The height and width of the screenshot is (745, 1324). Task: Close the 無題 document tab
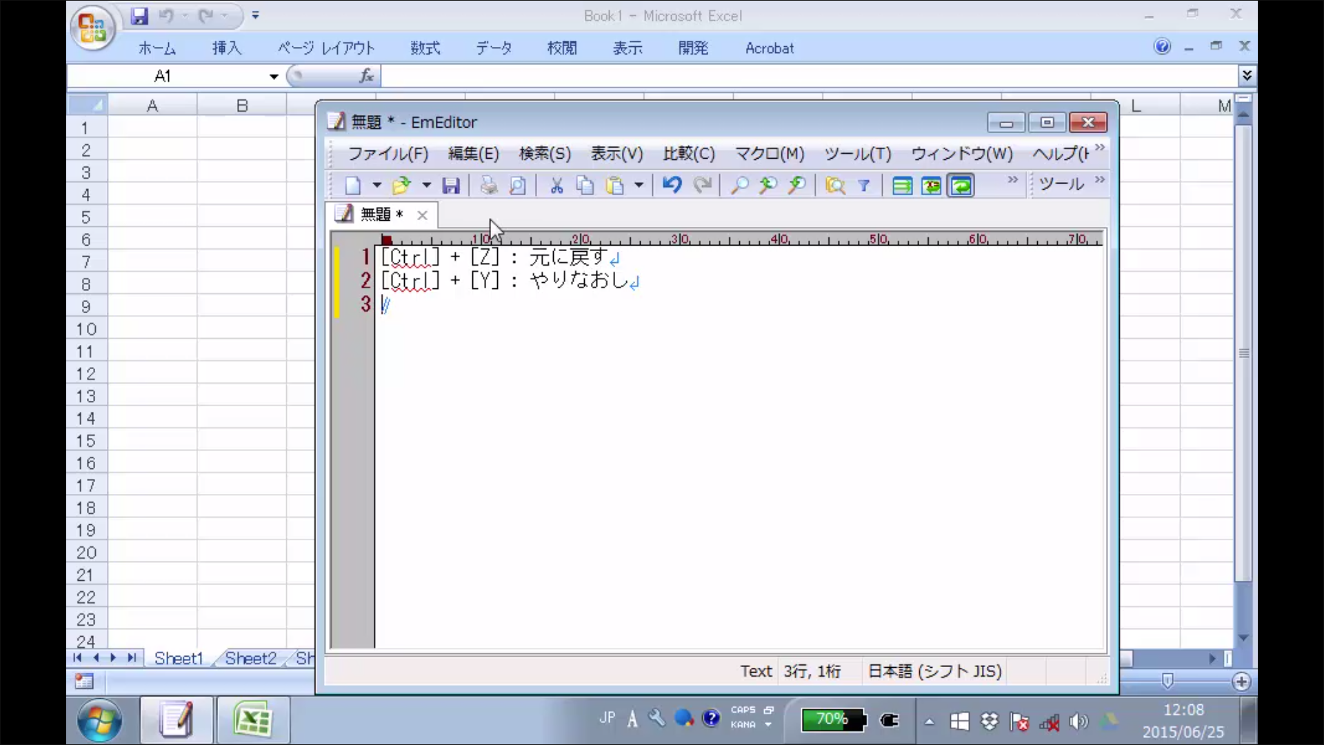pos(422,215)
